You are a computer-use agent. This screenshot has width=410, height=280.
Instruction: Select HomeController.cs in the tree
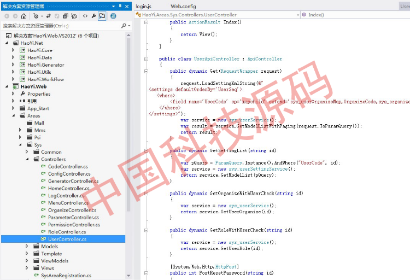pos(69,188)
